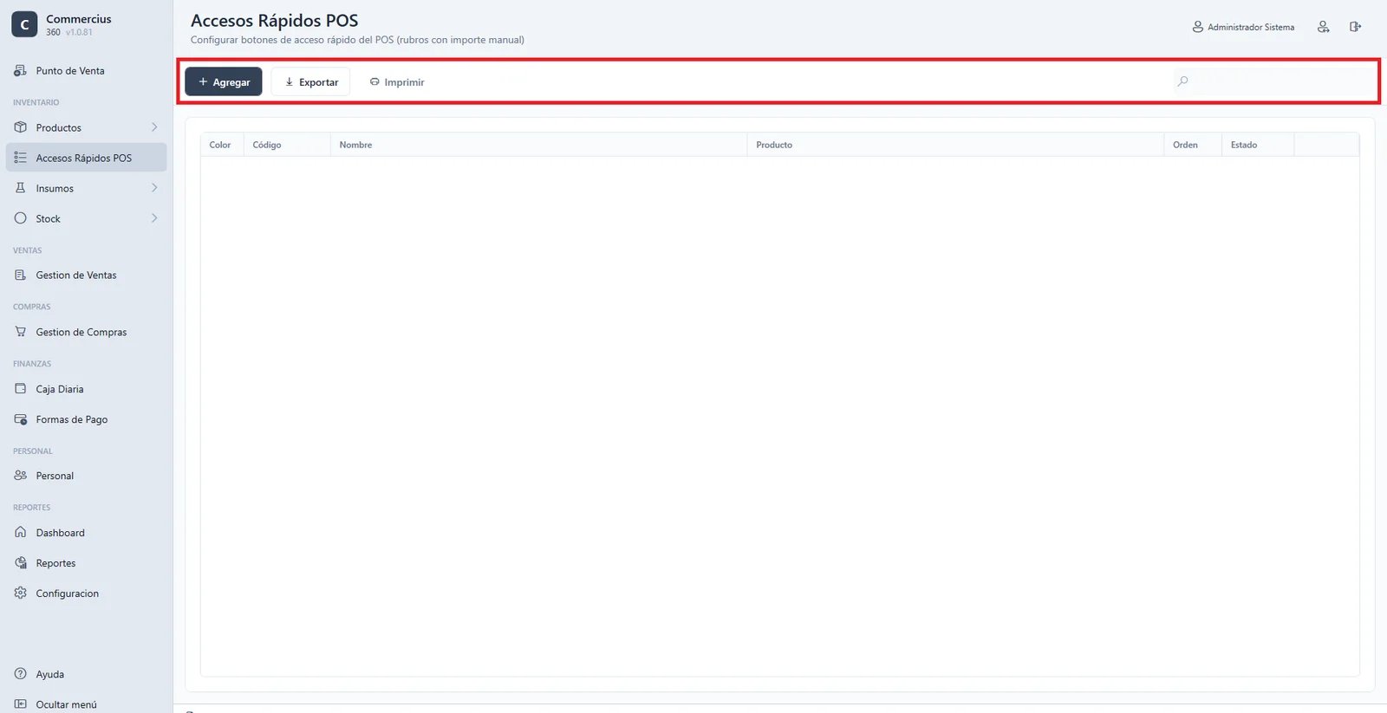This screenshot has height=713, width=1387.
Task: Click the user settings icon in header
Action: pyautogui.click(x=1323, y=27)
